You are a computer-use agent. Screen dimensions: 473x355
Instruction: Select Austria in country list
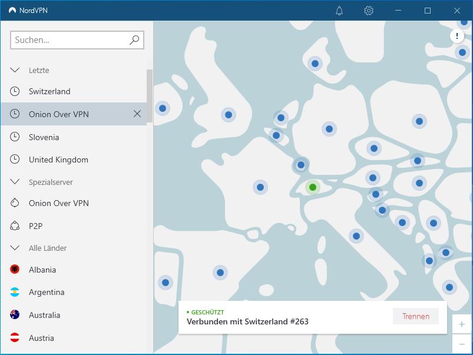coord(74,338)
